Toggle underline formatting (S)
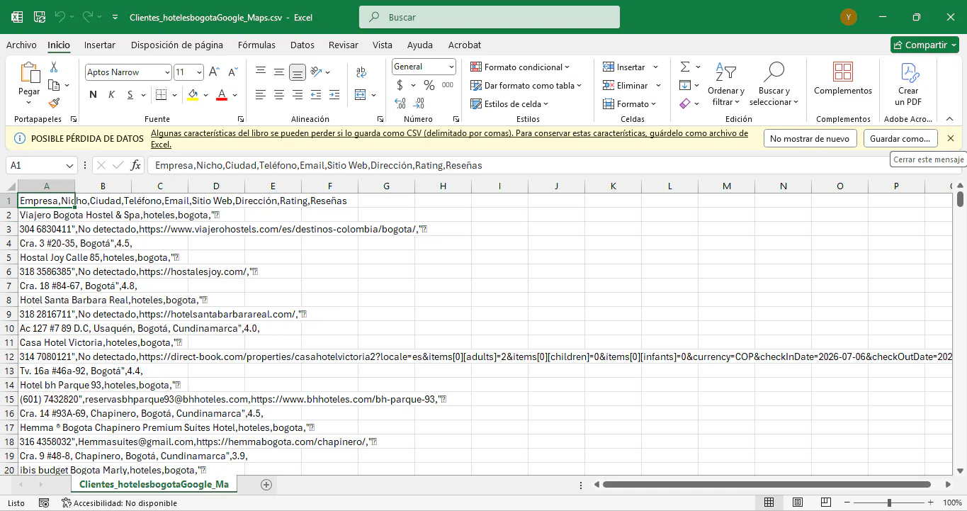 coord(130,94)
